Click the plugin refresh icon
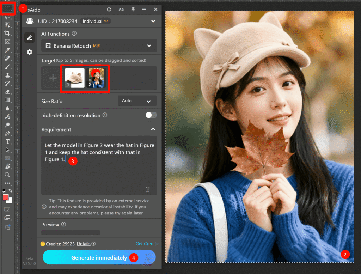This screenshot has height=274, width=361. tap(109, 10)
